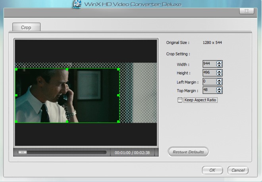This screenshot has height=182, width=262.
Task: Click the Original Size value 1280 x 544
Action: (x=212, y=43)
